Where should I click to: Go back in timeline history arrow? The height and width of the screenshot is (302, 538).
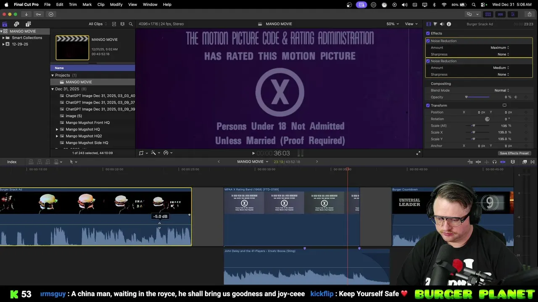coord(219,161)
